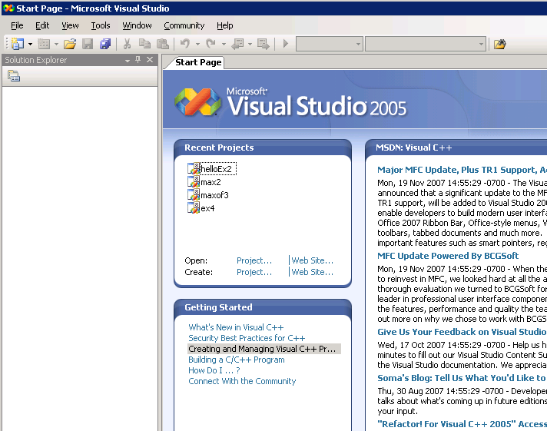Click Open Web Site… link

(x=312, y=260)
